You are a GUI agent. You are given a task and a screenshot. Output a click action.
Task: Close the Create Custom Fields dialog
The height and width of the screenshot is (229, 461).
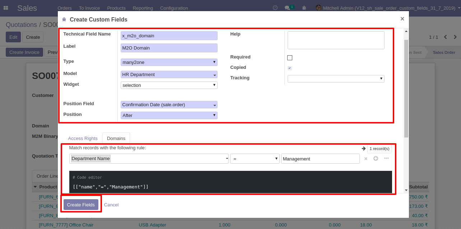pyautogui.click(x=402, y=19)
